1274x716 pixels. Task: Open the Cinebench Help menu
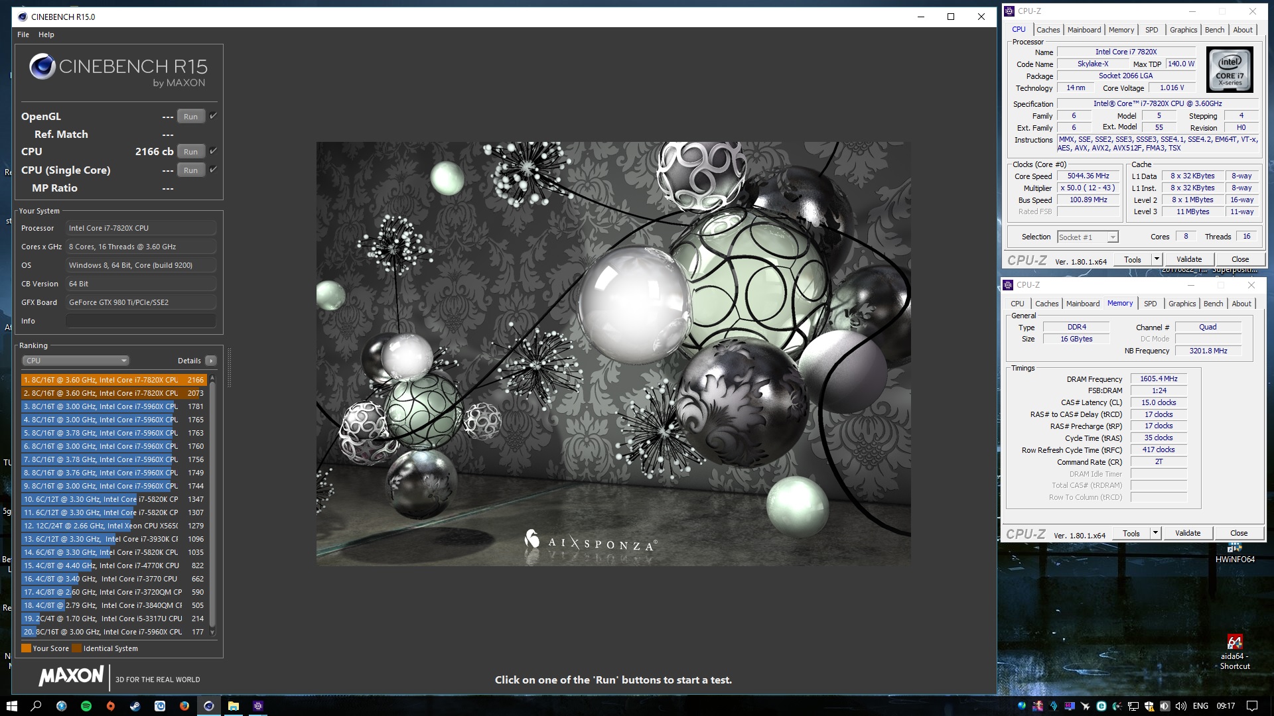[x=46, y=34]
